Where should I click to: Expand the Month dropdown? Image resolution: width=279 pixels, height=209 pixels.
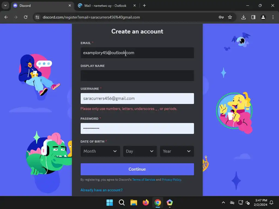(100, 151)
